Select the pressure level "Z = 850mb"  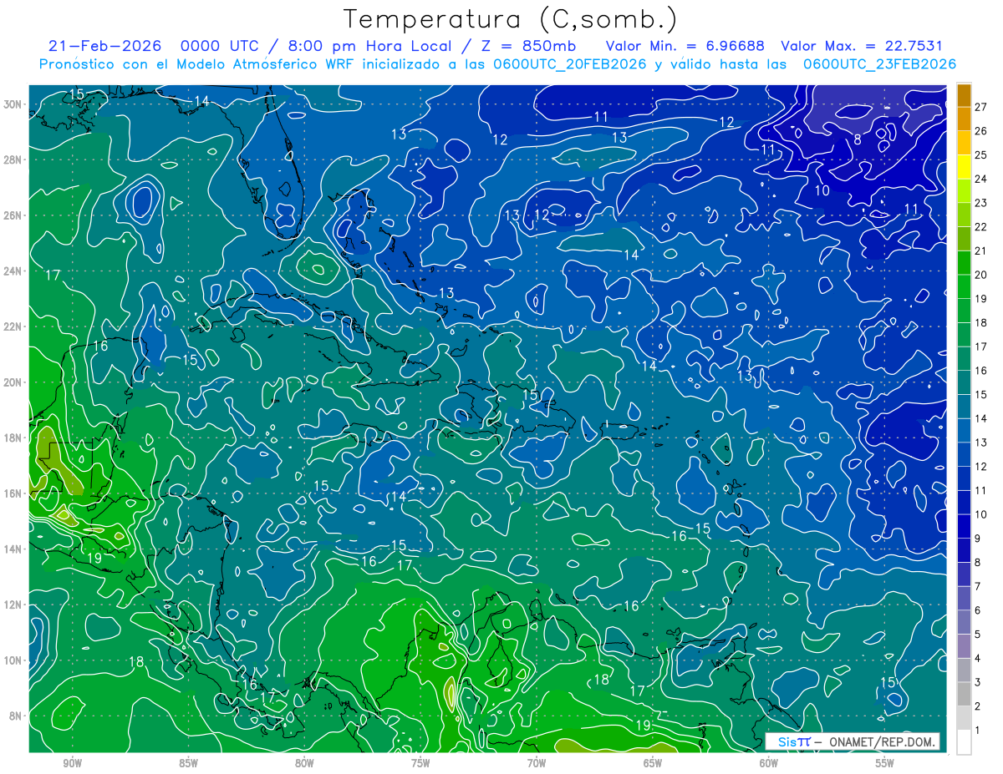[x=526, y=46]
